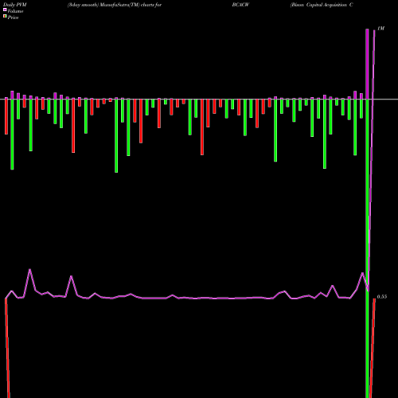Click the Price legend label
This screenshot has width=398, height=398.
coord(13,18)
